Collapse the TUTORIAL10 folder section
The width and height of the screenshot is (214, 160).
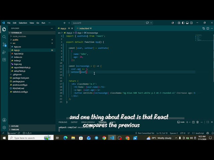(32, 33)
